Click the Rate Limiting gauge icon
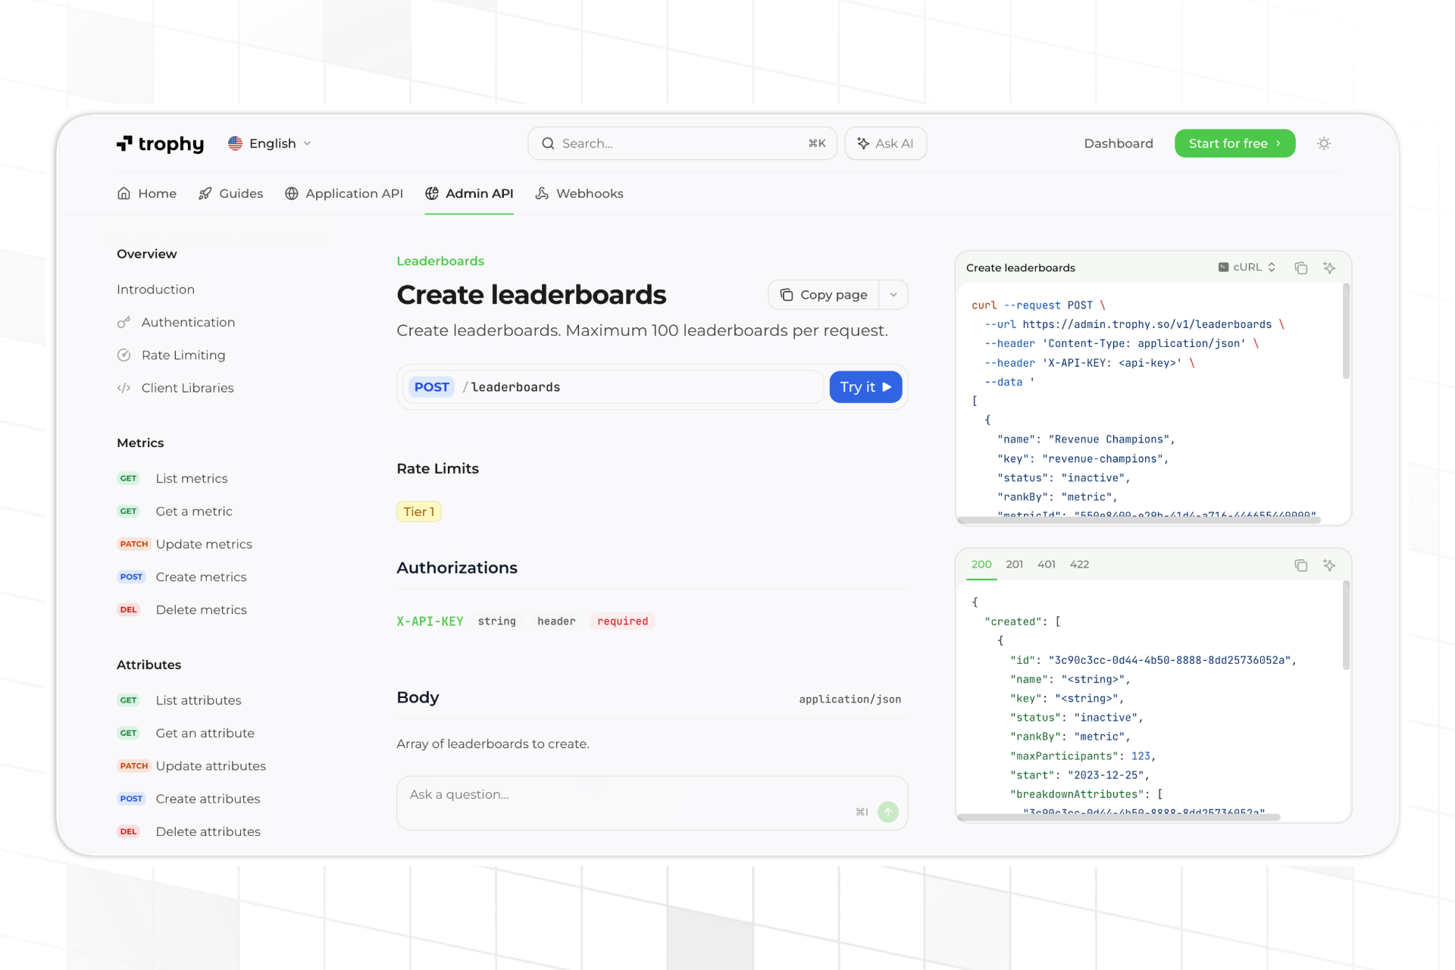Viewport: 1455px width, 970px height. (124, 355)
